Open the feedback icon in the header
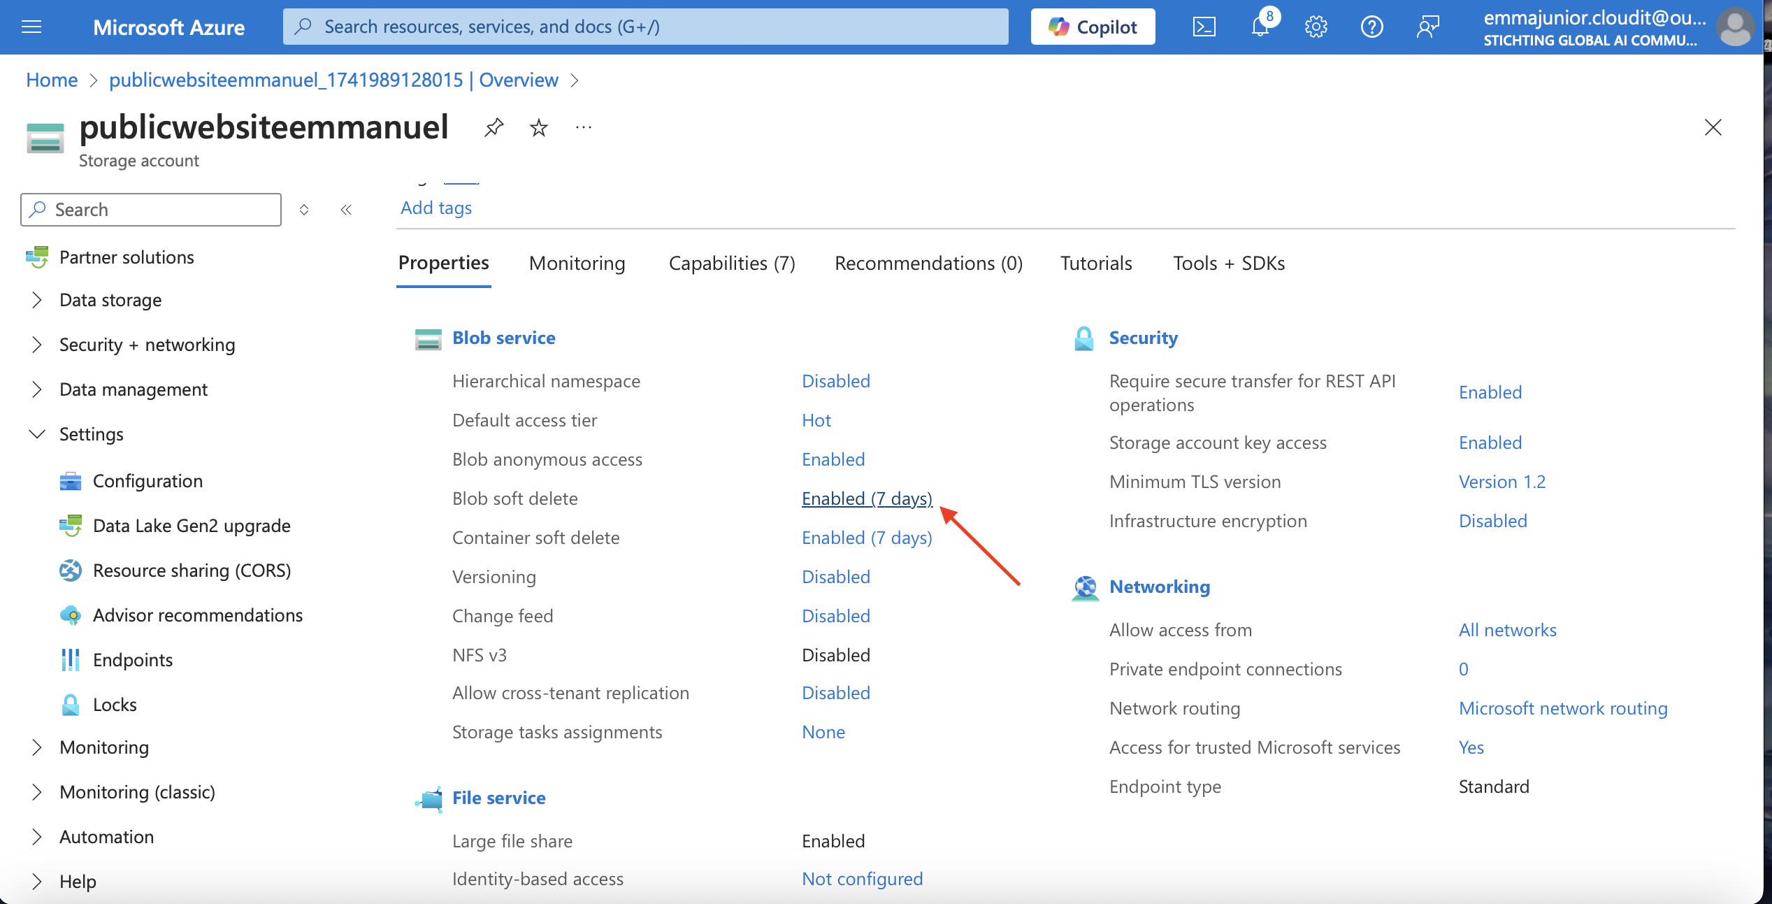The image size is (1772, 904). pyautogui.click(x=1428, y=27)
